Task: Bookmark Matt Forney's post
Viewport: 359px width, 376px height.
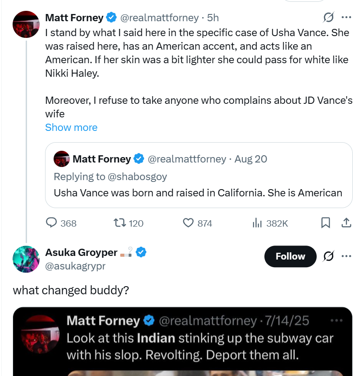Action: [325, 223]
